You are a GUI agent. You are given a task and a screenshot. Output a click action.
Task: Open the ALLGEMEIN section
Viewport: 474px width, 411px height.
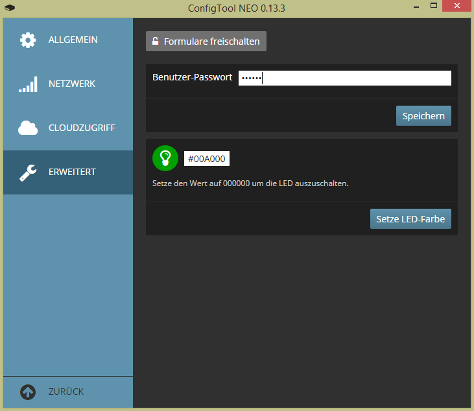coord(73,40)
